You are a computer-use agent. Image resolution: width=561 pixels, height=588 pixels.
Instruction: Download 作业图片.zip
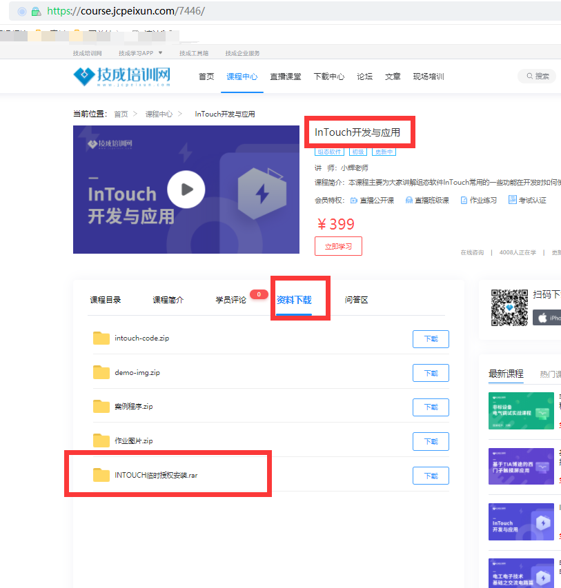[x=431, y=441]
